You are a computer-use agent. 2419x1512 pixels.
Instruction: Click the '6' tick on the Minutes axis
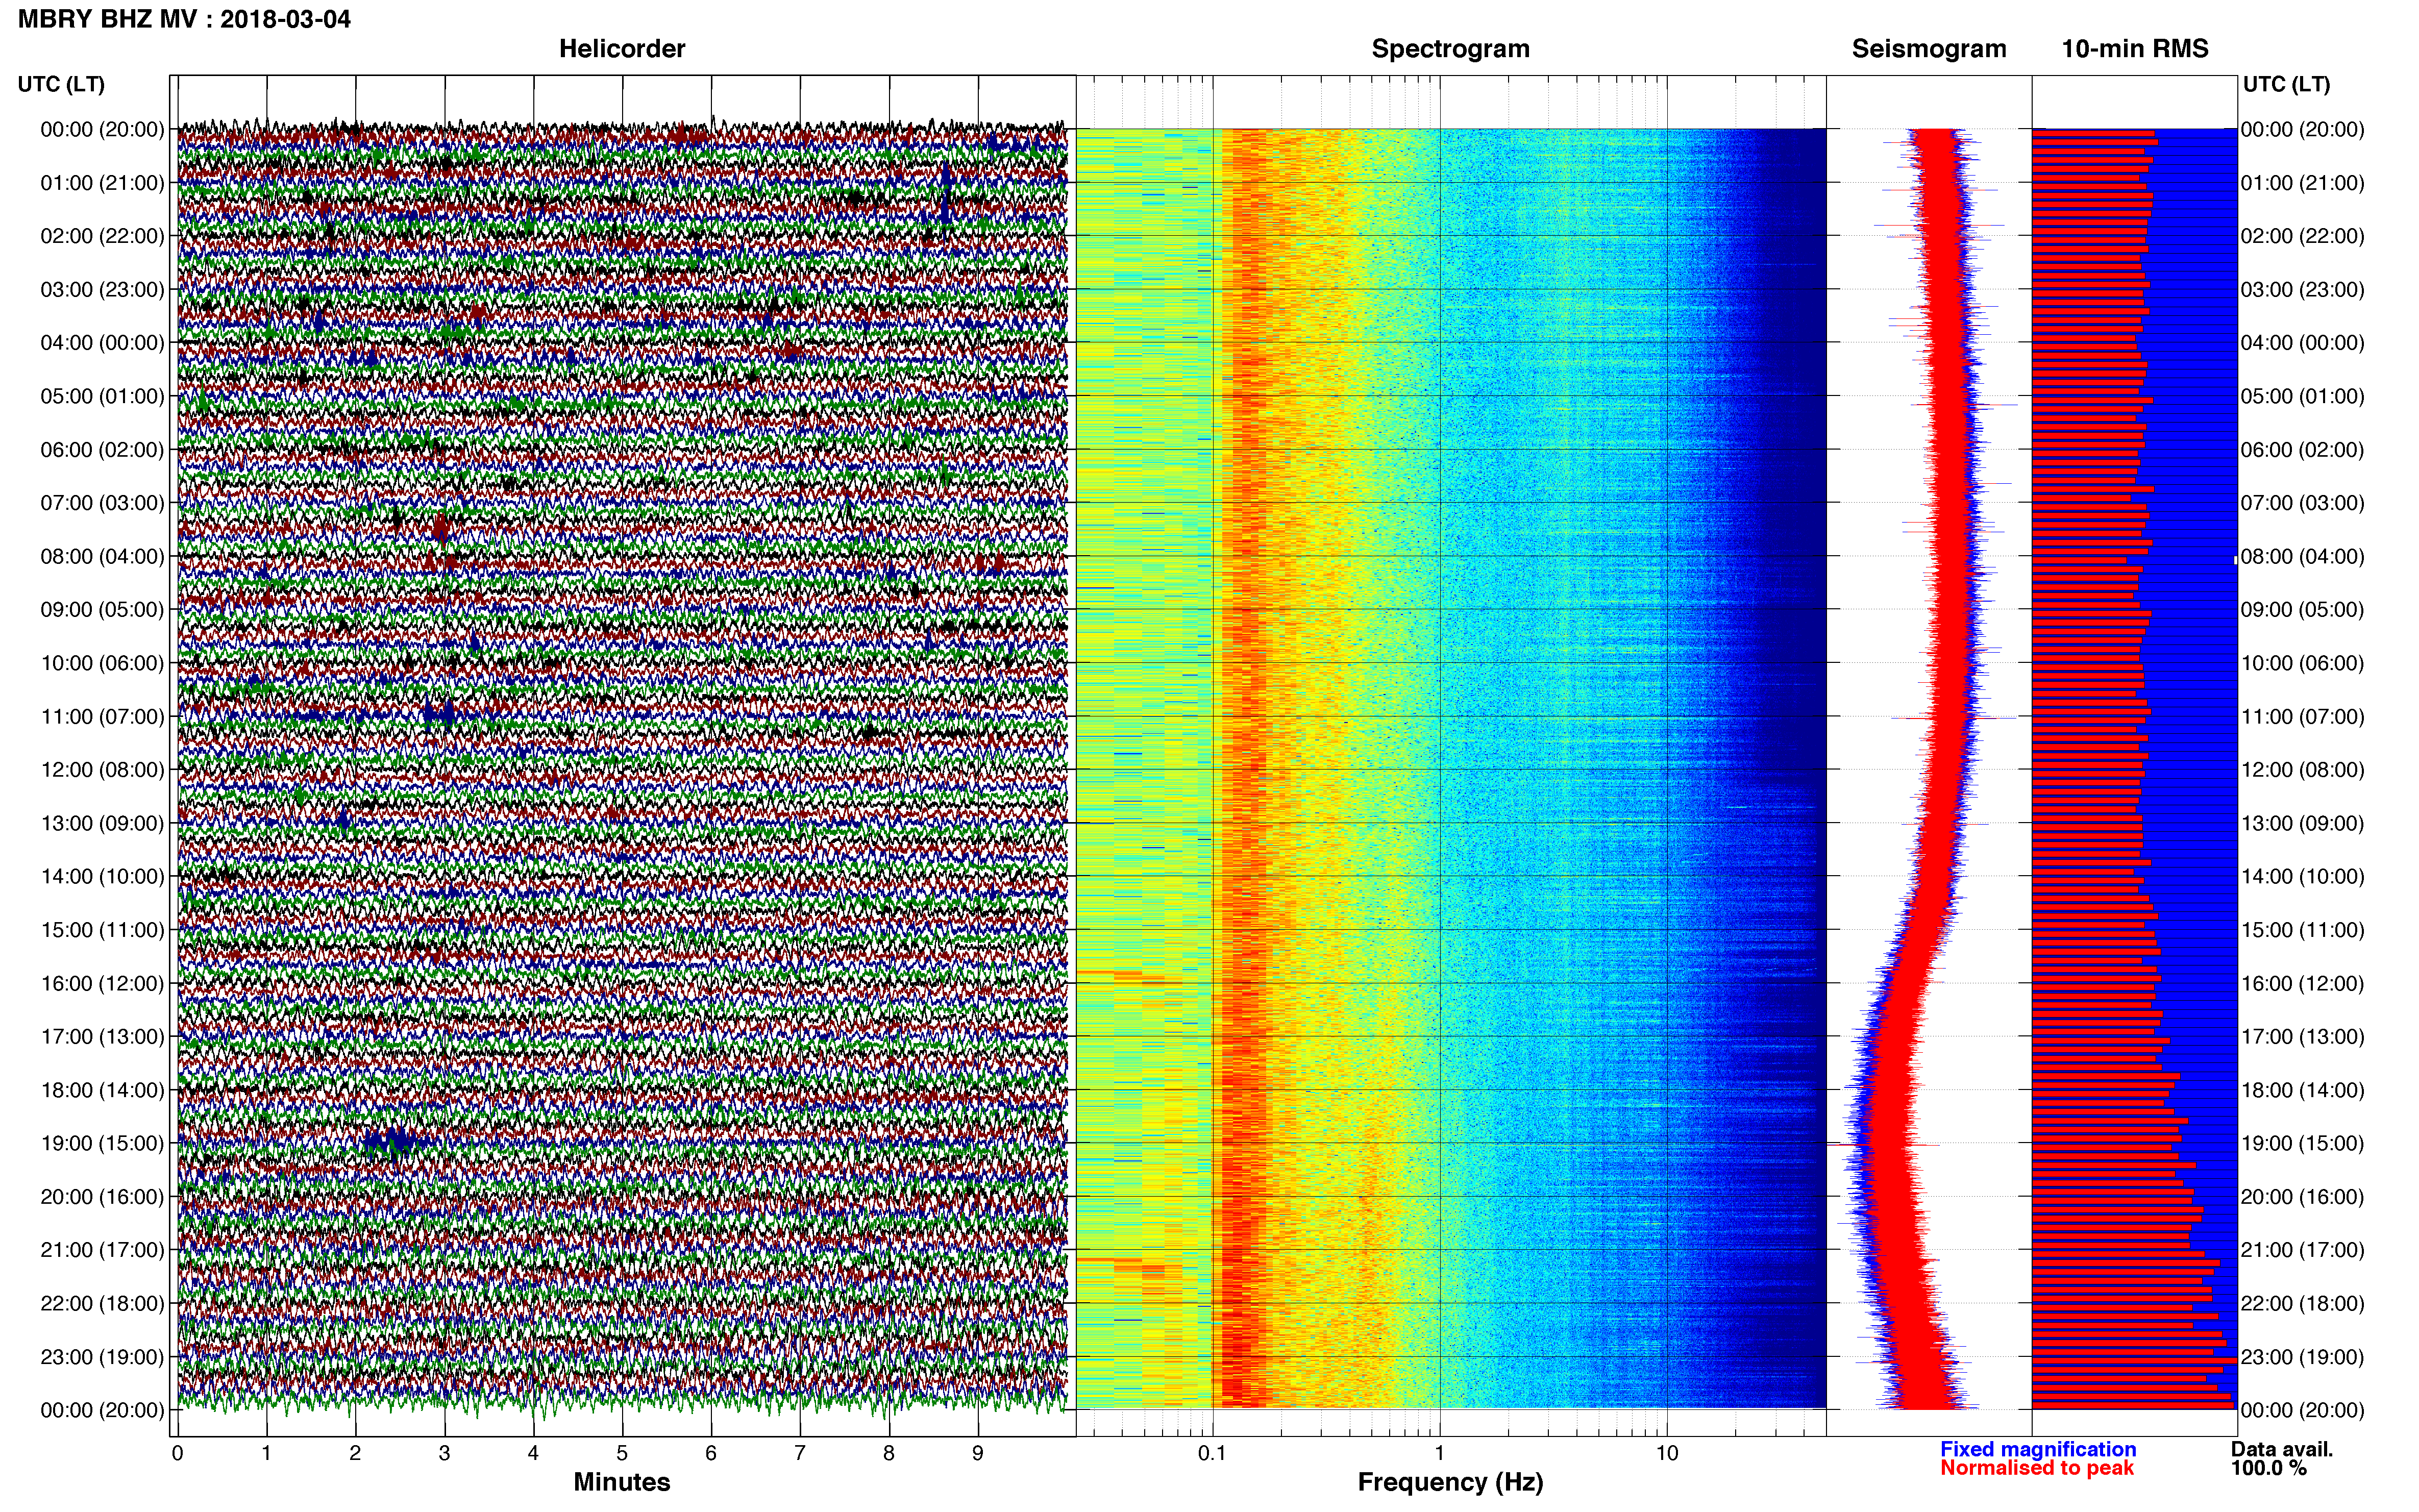(x=711, y=1453)
